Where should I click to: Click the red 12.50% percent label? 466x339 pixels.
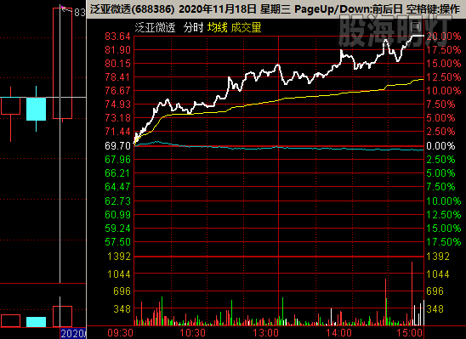(x=444, y=77)
